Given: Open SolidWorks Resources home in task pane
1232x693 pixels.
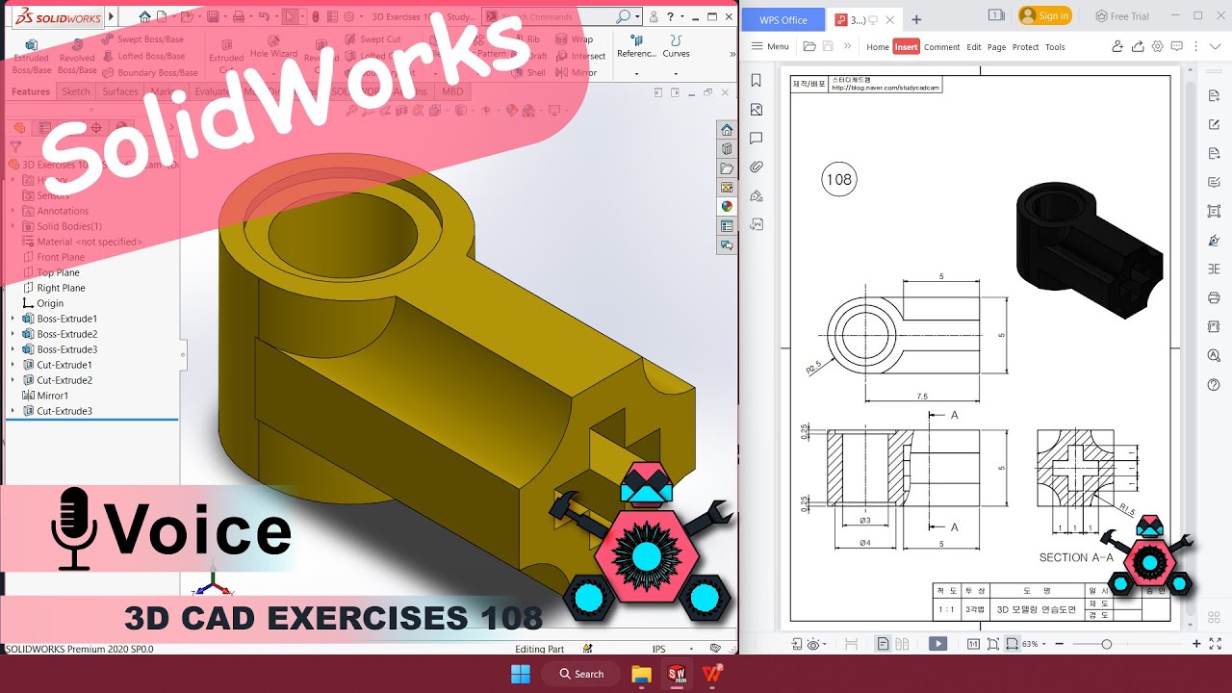Looking at the screenshot, I should point(727,130).
